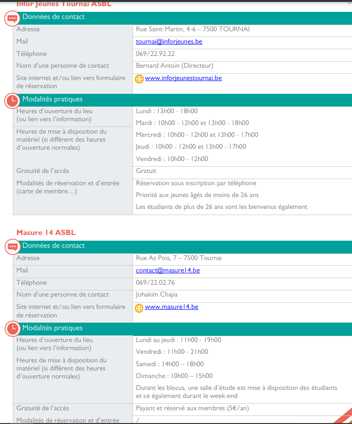
Task: Click the Samedi : 14h00 – 18h00 line
Action: click(x=170, y=364)
